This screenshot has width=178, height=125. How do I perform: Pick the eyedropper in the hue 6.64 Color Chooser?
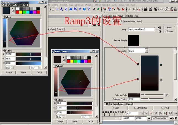(x=64, y=61)
